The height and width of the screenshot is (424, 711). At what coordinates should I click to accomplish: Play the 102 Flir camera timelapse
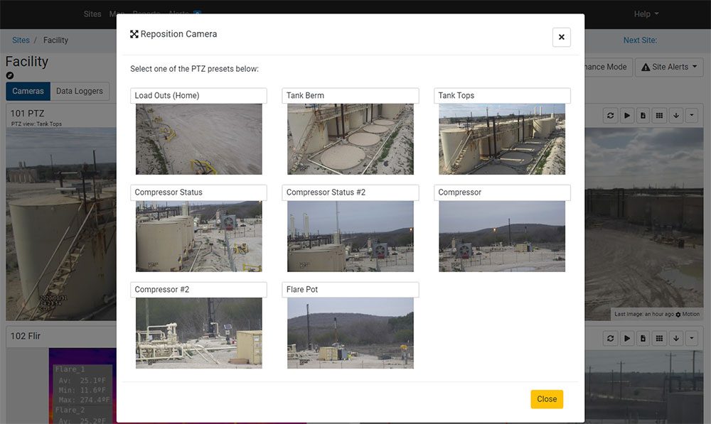(x=626, y=338)
